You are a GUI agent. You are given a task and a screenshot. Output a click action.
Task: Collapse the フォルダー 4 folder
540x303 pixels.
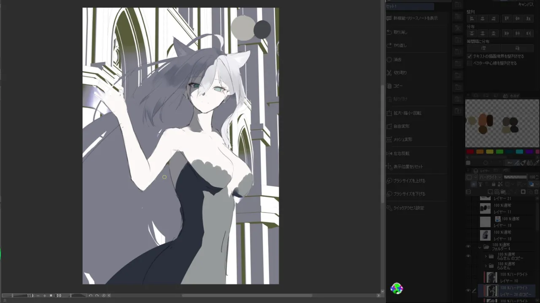click(x=480, y=247)
